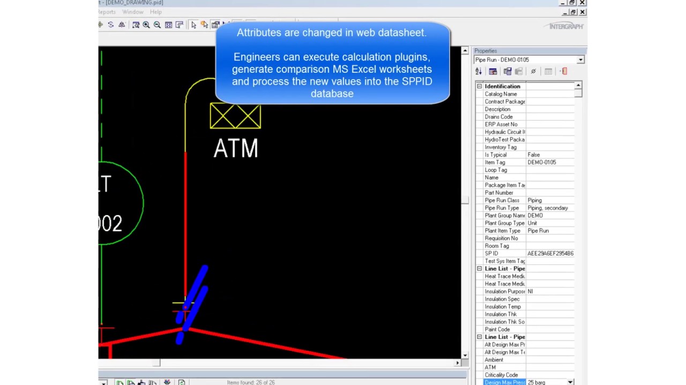This screenshot has height=385, width=686.
Task: Click the grey table grid icon
Action: 548,71
